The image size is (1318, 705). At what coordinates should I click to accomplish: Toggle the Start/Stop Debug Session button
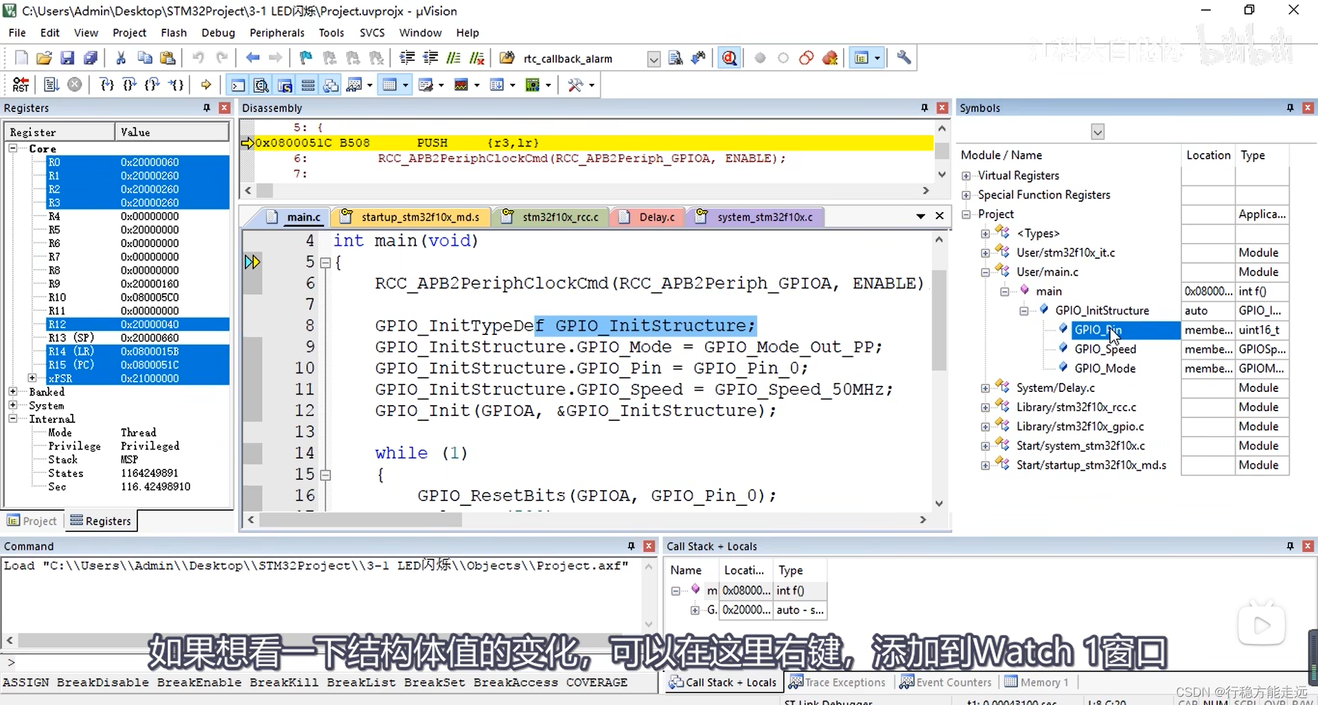(729, 58)
